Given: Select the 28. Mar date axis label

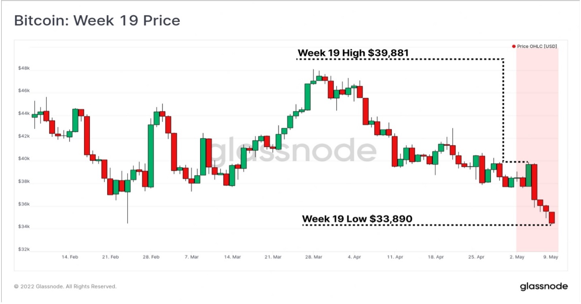Looking at the screenshot, I should tap(314, 257).
